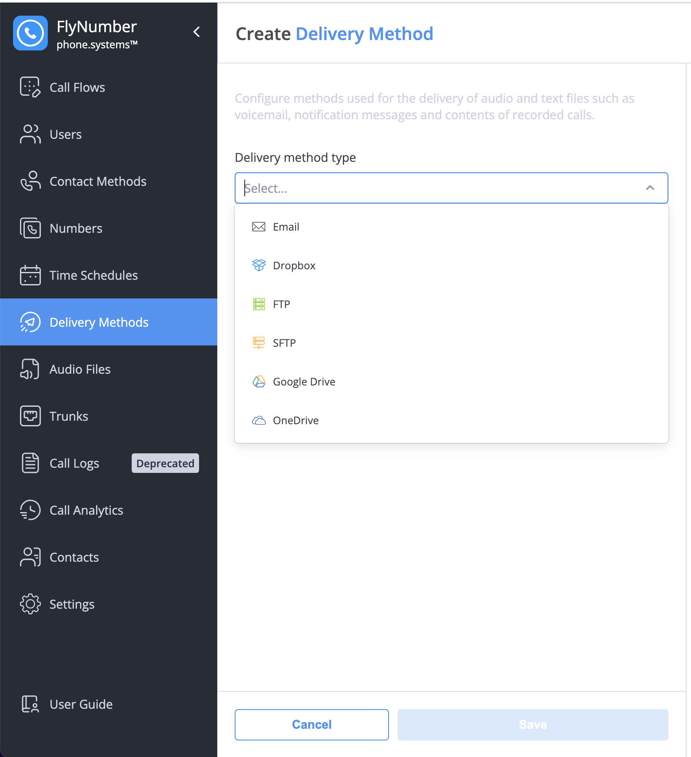Click the Call Flows sidebar icon
The height and width of the screenshot is (757, 691).
[x=30, y=87]
